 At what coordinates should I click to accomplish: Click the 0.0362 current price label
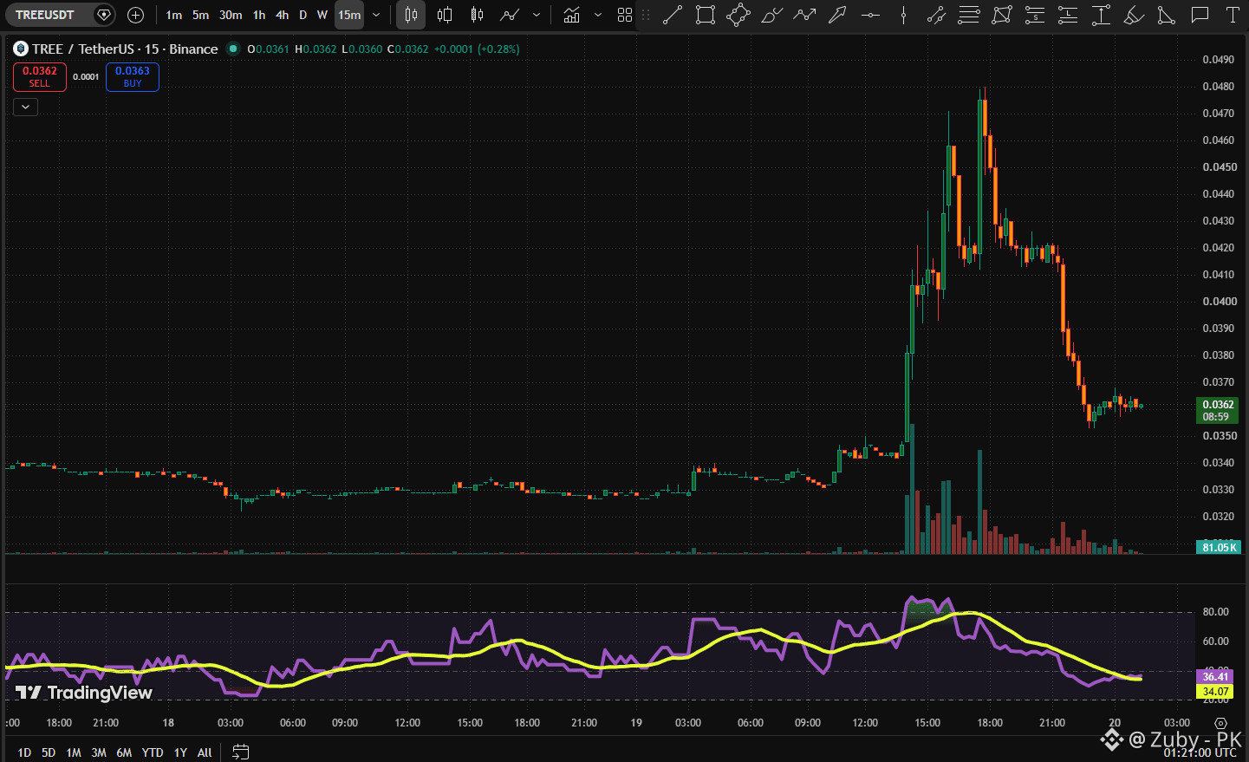tap(1218, 410)
